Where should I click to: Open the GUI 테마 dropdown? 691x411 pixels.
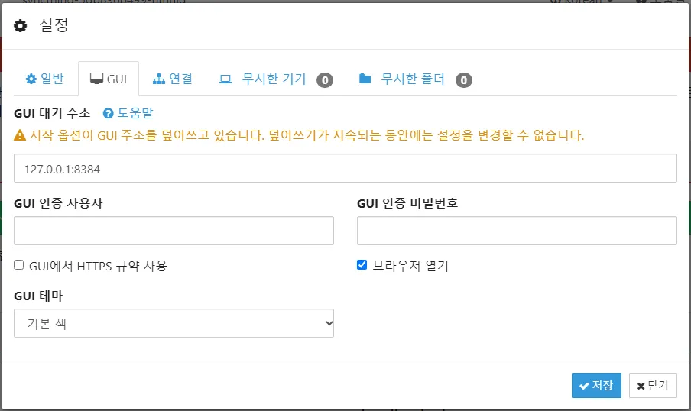[x=174, y=323]
